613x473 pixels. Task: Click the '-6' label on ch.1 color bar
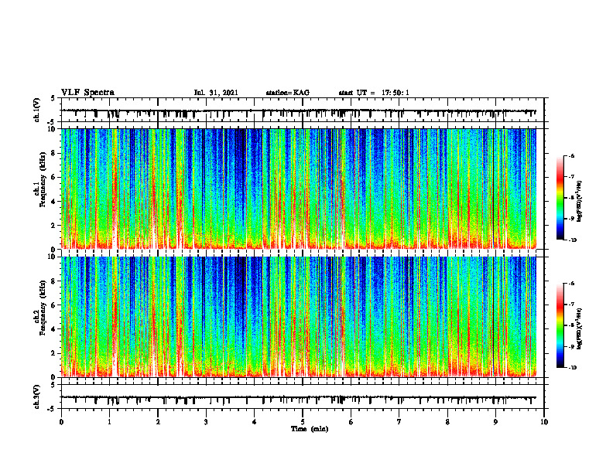pos(571,155)
